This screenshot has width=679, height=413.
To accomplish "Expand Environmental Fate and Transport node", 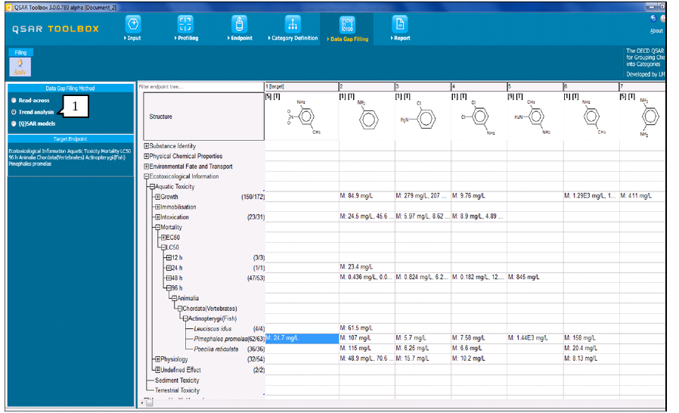I will pos(147,166).
